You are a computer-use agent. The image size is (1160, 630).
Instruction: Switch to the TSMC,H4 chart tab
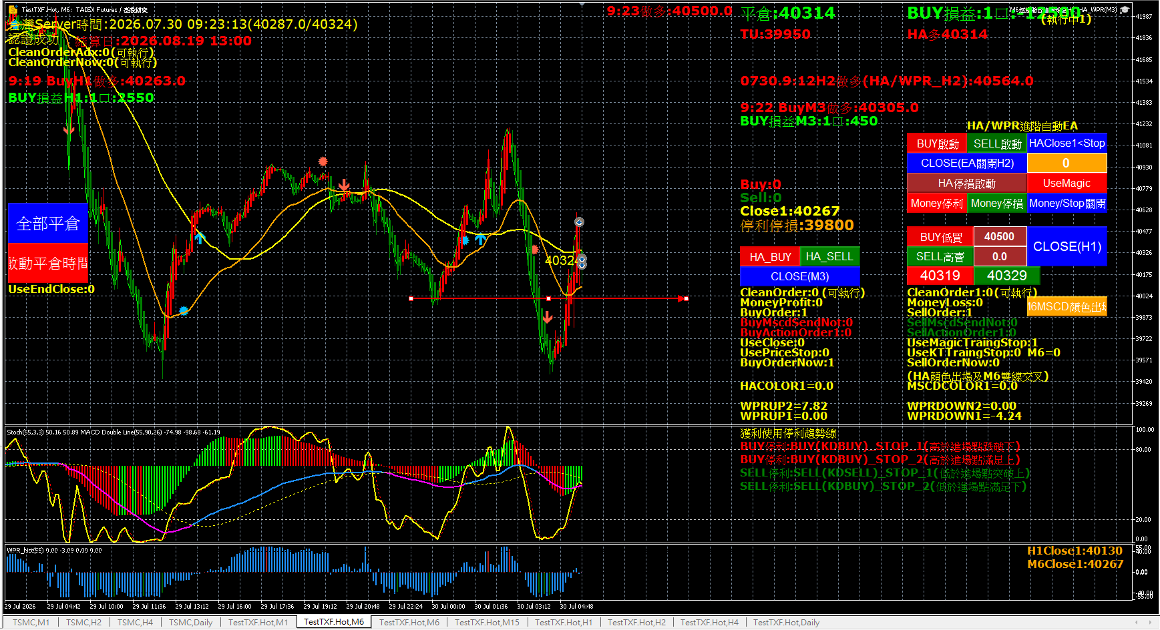[135, 622]
